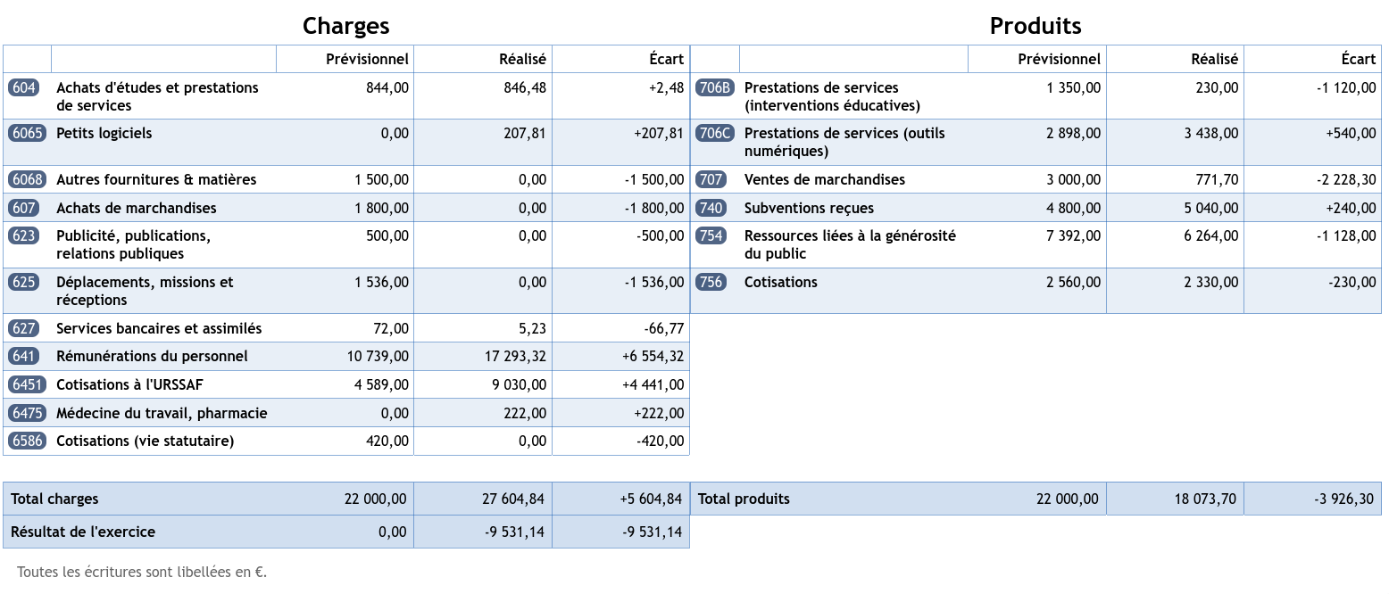Click the Charges heading

(x=346, y=26)
